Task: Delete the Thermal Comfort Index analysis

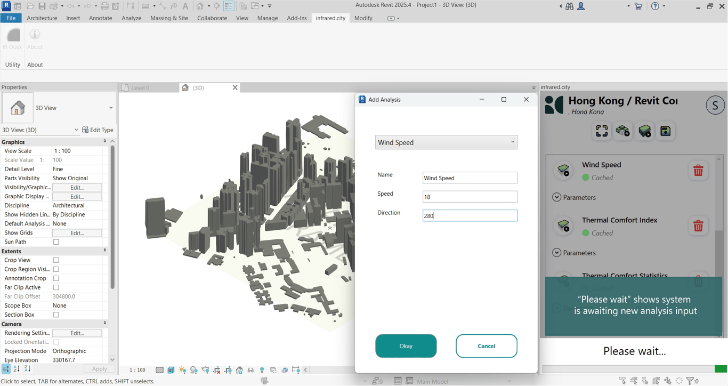Action: [698, 226]
